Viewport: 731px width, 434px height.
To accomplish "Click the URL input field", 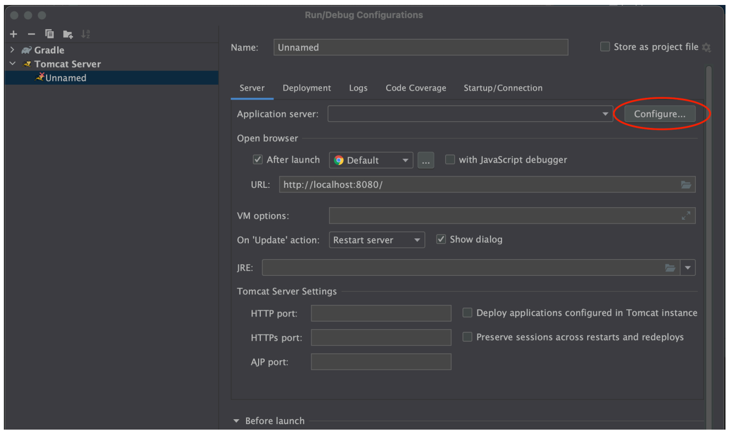I will click(487, 185).
